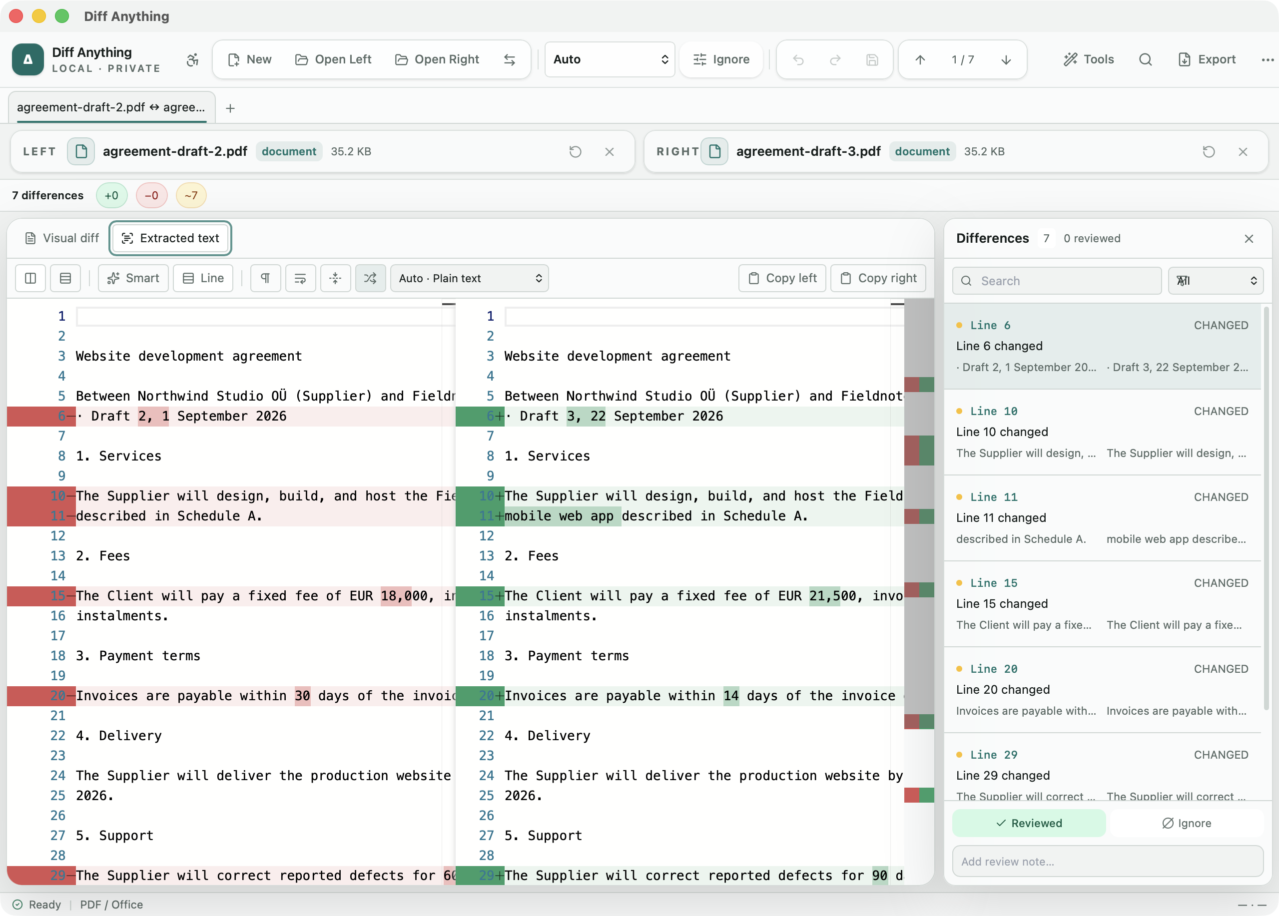Click the Search field in Differences panel
Image resolution: width=1279 pixels, height=916 pixels.
pos(1057,281)
